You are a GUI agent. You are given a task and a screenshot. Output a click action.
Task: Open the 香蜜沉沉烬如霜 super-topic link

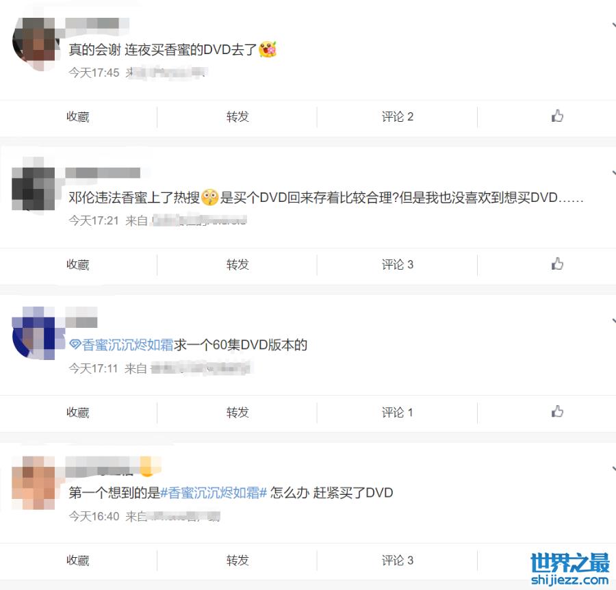pyautogui.click(x=127, y=344)
